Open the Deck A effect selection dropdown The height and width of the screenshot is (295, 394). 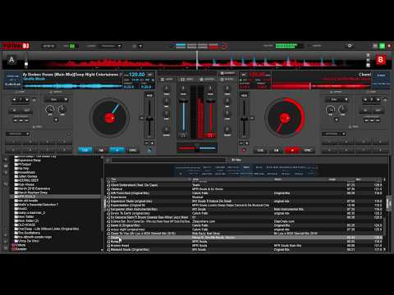[57, 100]
